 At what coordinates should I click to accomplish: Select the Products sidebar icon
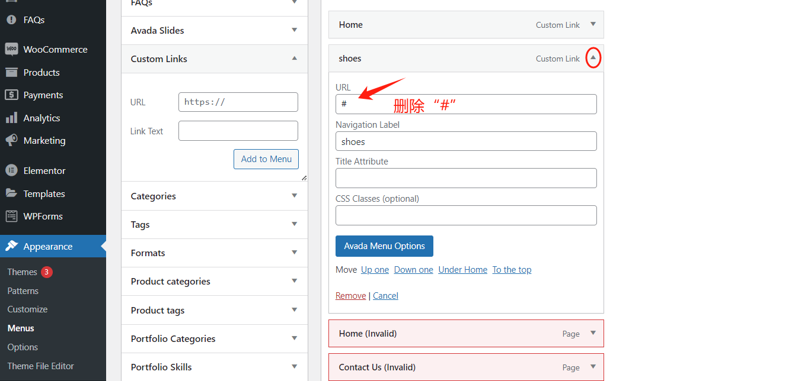(13, 72)
